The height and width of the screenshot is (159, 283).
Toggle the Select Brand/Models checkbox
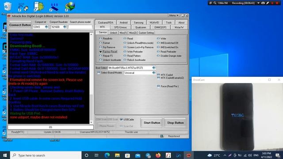pyautogui.click(x=99, y=72)
